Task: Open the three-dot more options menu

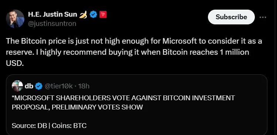Action: (x=263, y=17)
